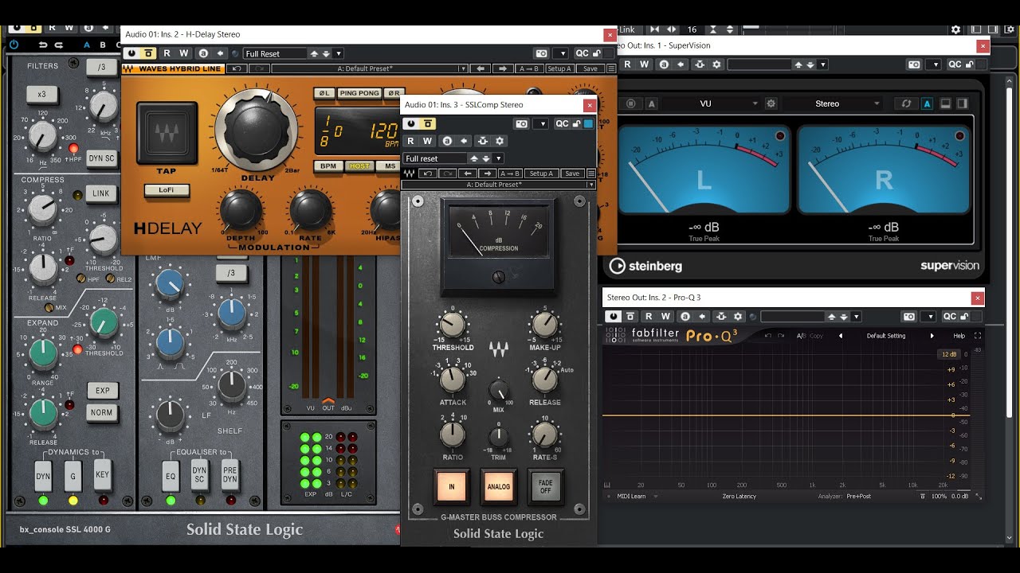This screenshot has height=573, width=1020.
Task: Click the TAP tempo pad on H-Delay
Action: (x=167, y=133)
